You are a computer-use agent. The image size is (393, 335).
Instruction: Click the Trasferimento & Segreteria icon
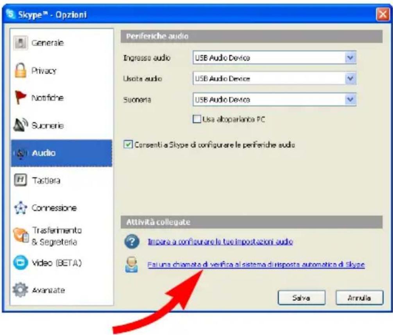pyautogui.click(x=21, y=235)
